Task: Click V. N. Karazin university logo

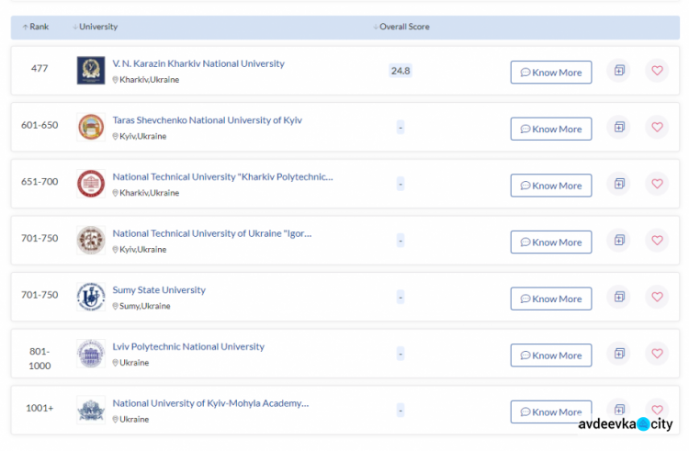Action: [x=91, y=71]
